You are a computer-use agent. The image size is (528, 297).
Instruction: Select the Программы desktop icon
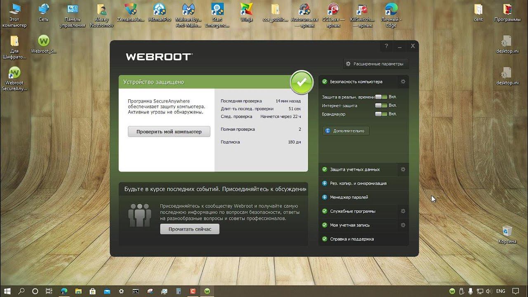(x=507, y=13)
